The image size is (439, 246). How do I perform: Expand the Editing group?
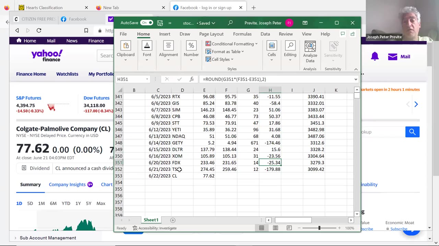coord(290,51)
